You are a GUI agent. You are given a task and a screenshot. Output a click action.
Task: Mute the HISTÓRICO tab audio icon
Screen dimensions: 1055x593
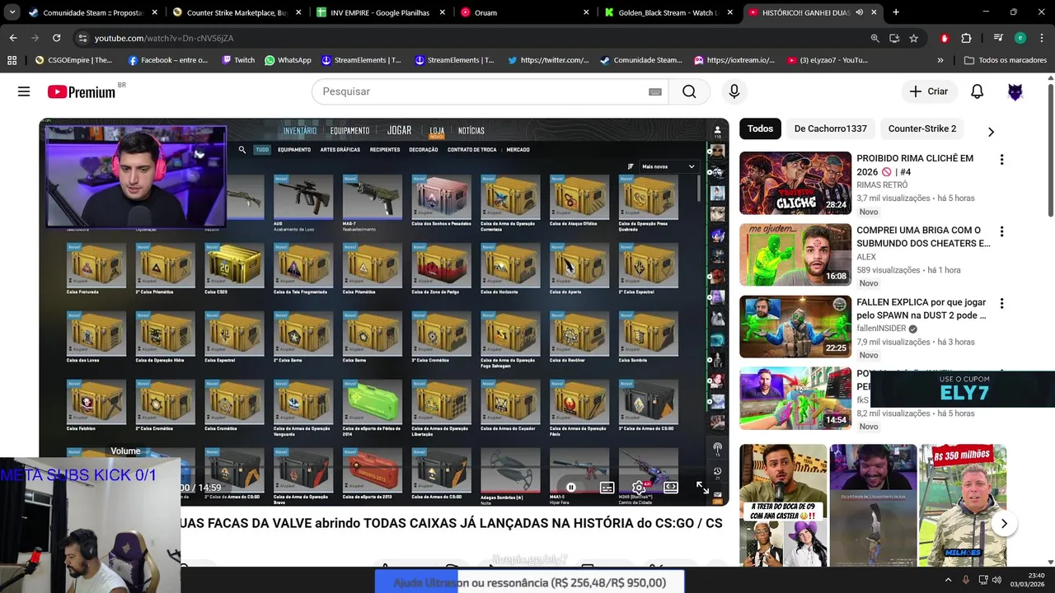tap(860, 12)
